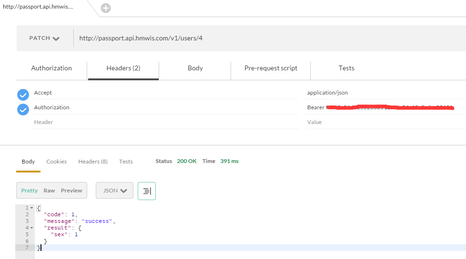The height and width of the screenshot is (259, 466).
Task: Select the Pre-request script tab
Action: point(271,68)
